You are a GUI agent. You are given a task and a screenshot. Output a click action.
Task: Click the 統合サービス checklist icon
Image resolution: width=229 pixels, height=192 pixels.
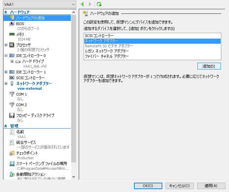[12, 142]
